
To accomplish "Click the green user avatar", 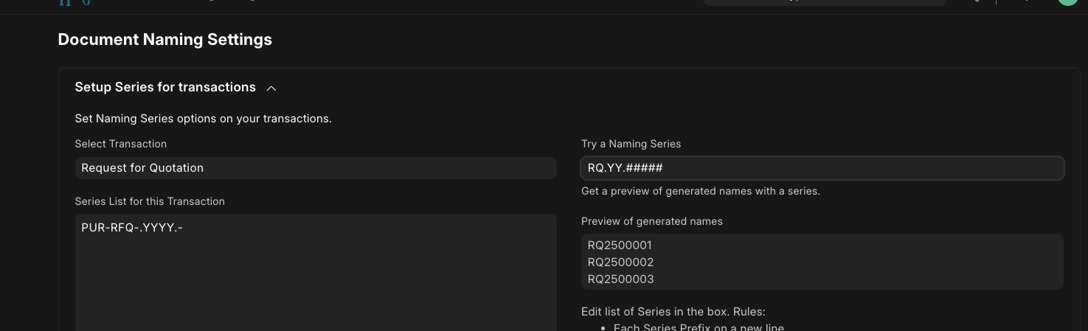I will click(1067, 2).
